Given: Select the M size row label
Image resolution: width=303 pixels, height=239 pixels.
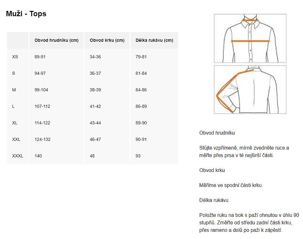Looking at the screenshot, I should [14, 90].
